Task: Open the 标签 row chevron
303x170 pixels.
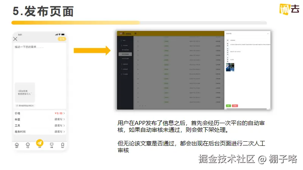Action: tap(64, 119)
